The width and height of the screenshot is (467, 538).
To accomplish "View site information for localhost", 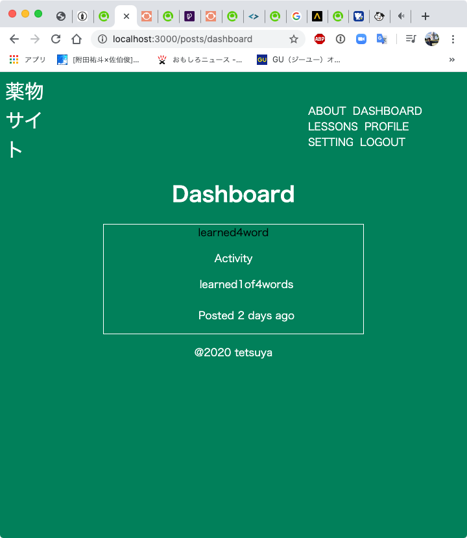I will 102,39.
